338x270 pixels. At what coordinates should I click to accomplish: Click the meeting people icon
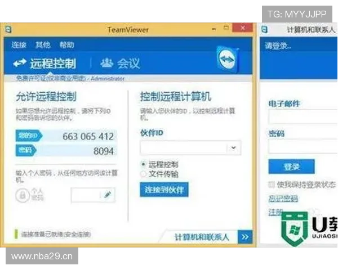pos(106,63)
